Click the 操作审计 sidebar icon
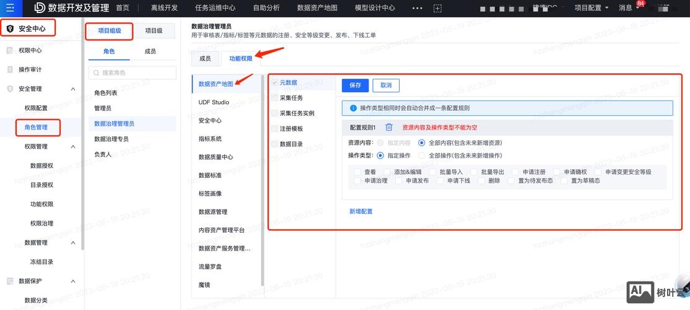The width and height of the screenshot is (690, 310). point(10,69)
